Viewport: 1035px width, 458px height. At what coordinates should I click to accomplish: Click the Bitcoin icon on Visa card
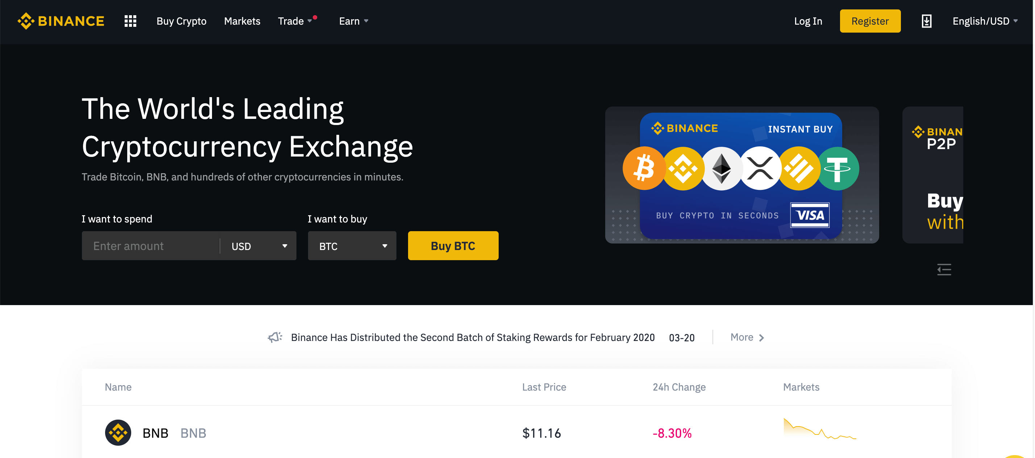point(644,168)
